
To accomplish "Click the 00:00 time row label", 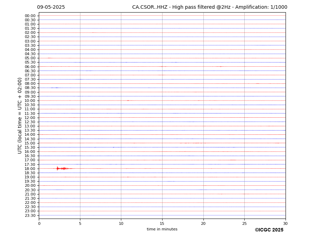I will pos(30,16).
